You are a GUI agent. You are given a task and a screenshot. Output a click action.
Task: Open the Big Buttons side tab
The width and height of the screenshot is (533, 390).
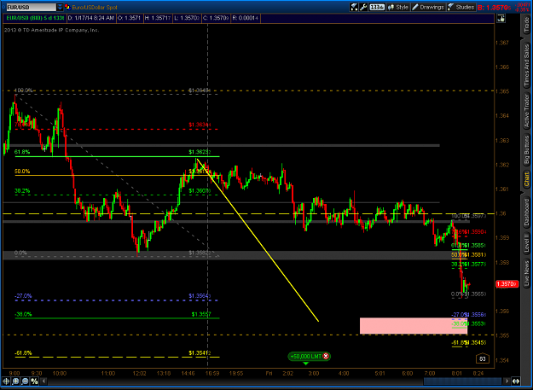526,149
